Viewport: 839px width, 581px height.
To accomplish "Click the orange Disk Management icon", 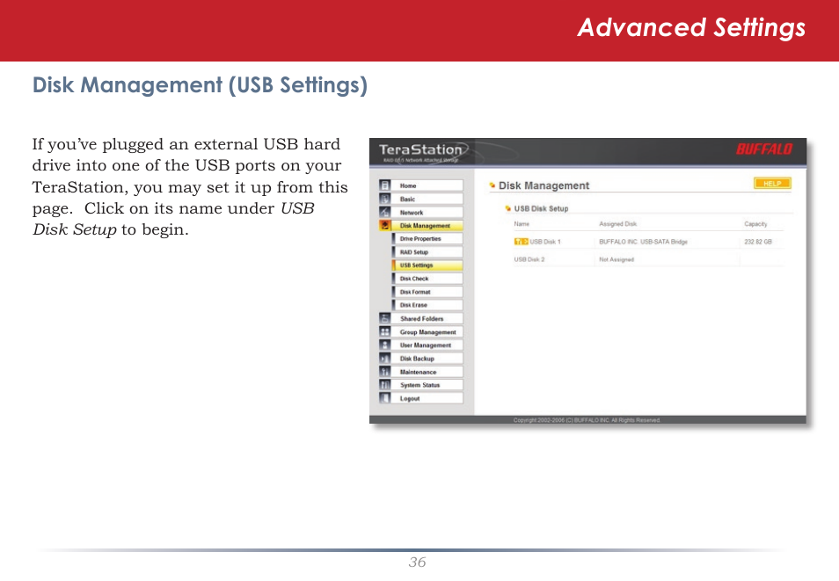I will (384, 226).
